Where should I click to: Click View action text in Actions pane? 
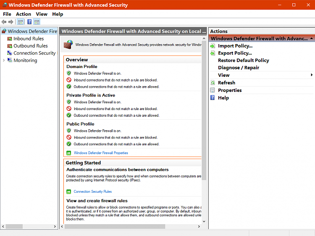coord(224,75)
